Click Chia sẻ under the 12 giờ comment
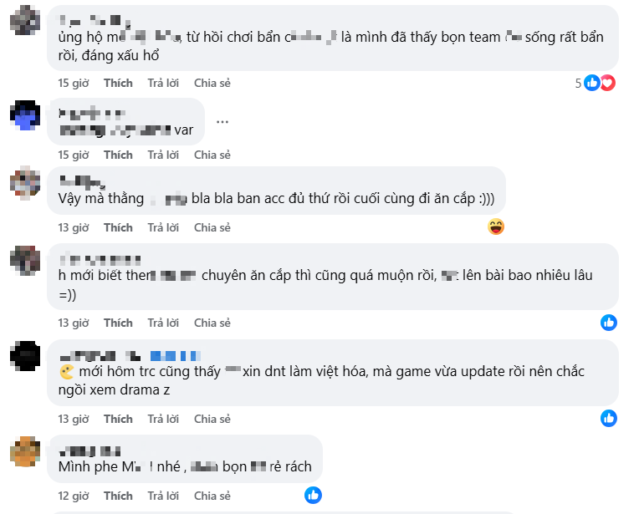 (x=212, y=496)
